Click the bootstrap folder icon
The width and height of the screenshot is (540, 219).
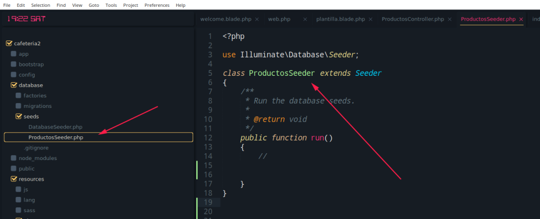tap(14, 64)
